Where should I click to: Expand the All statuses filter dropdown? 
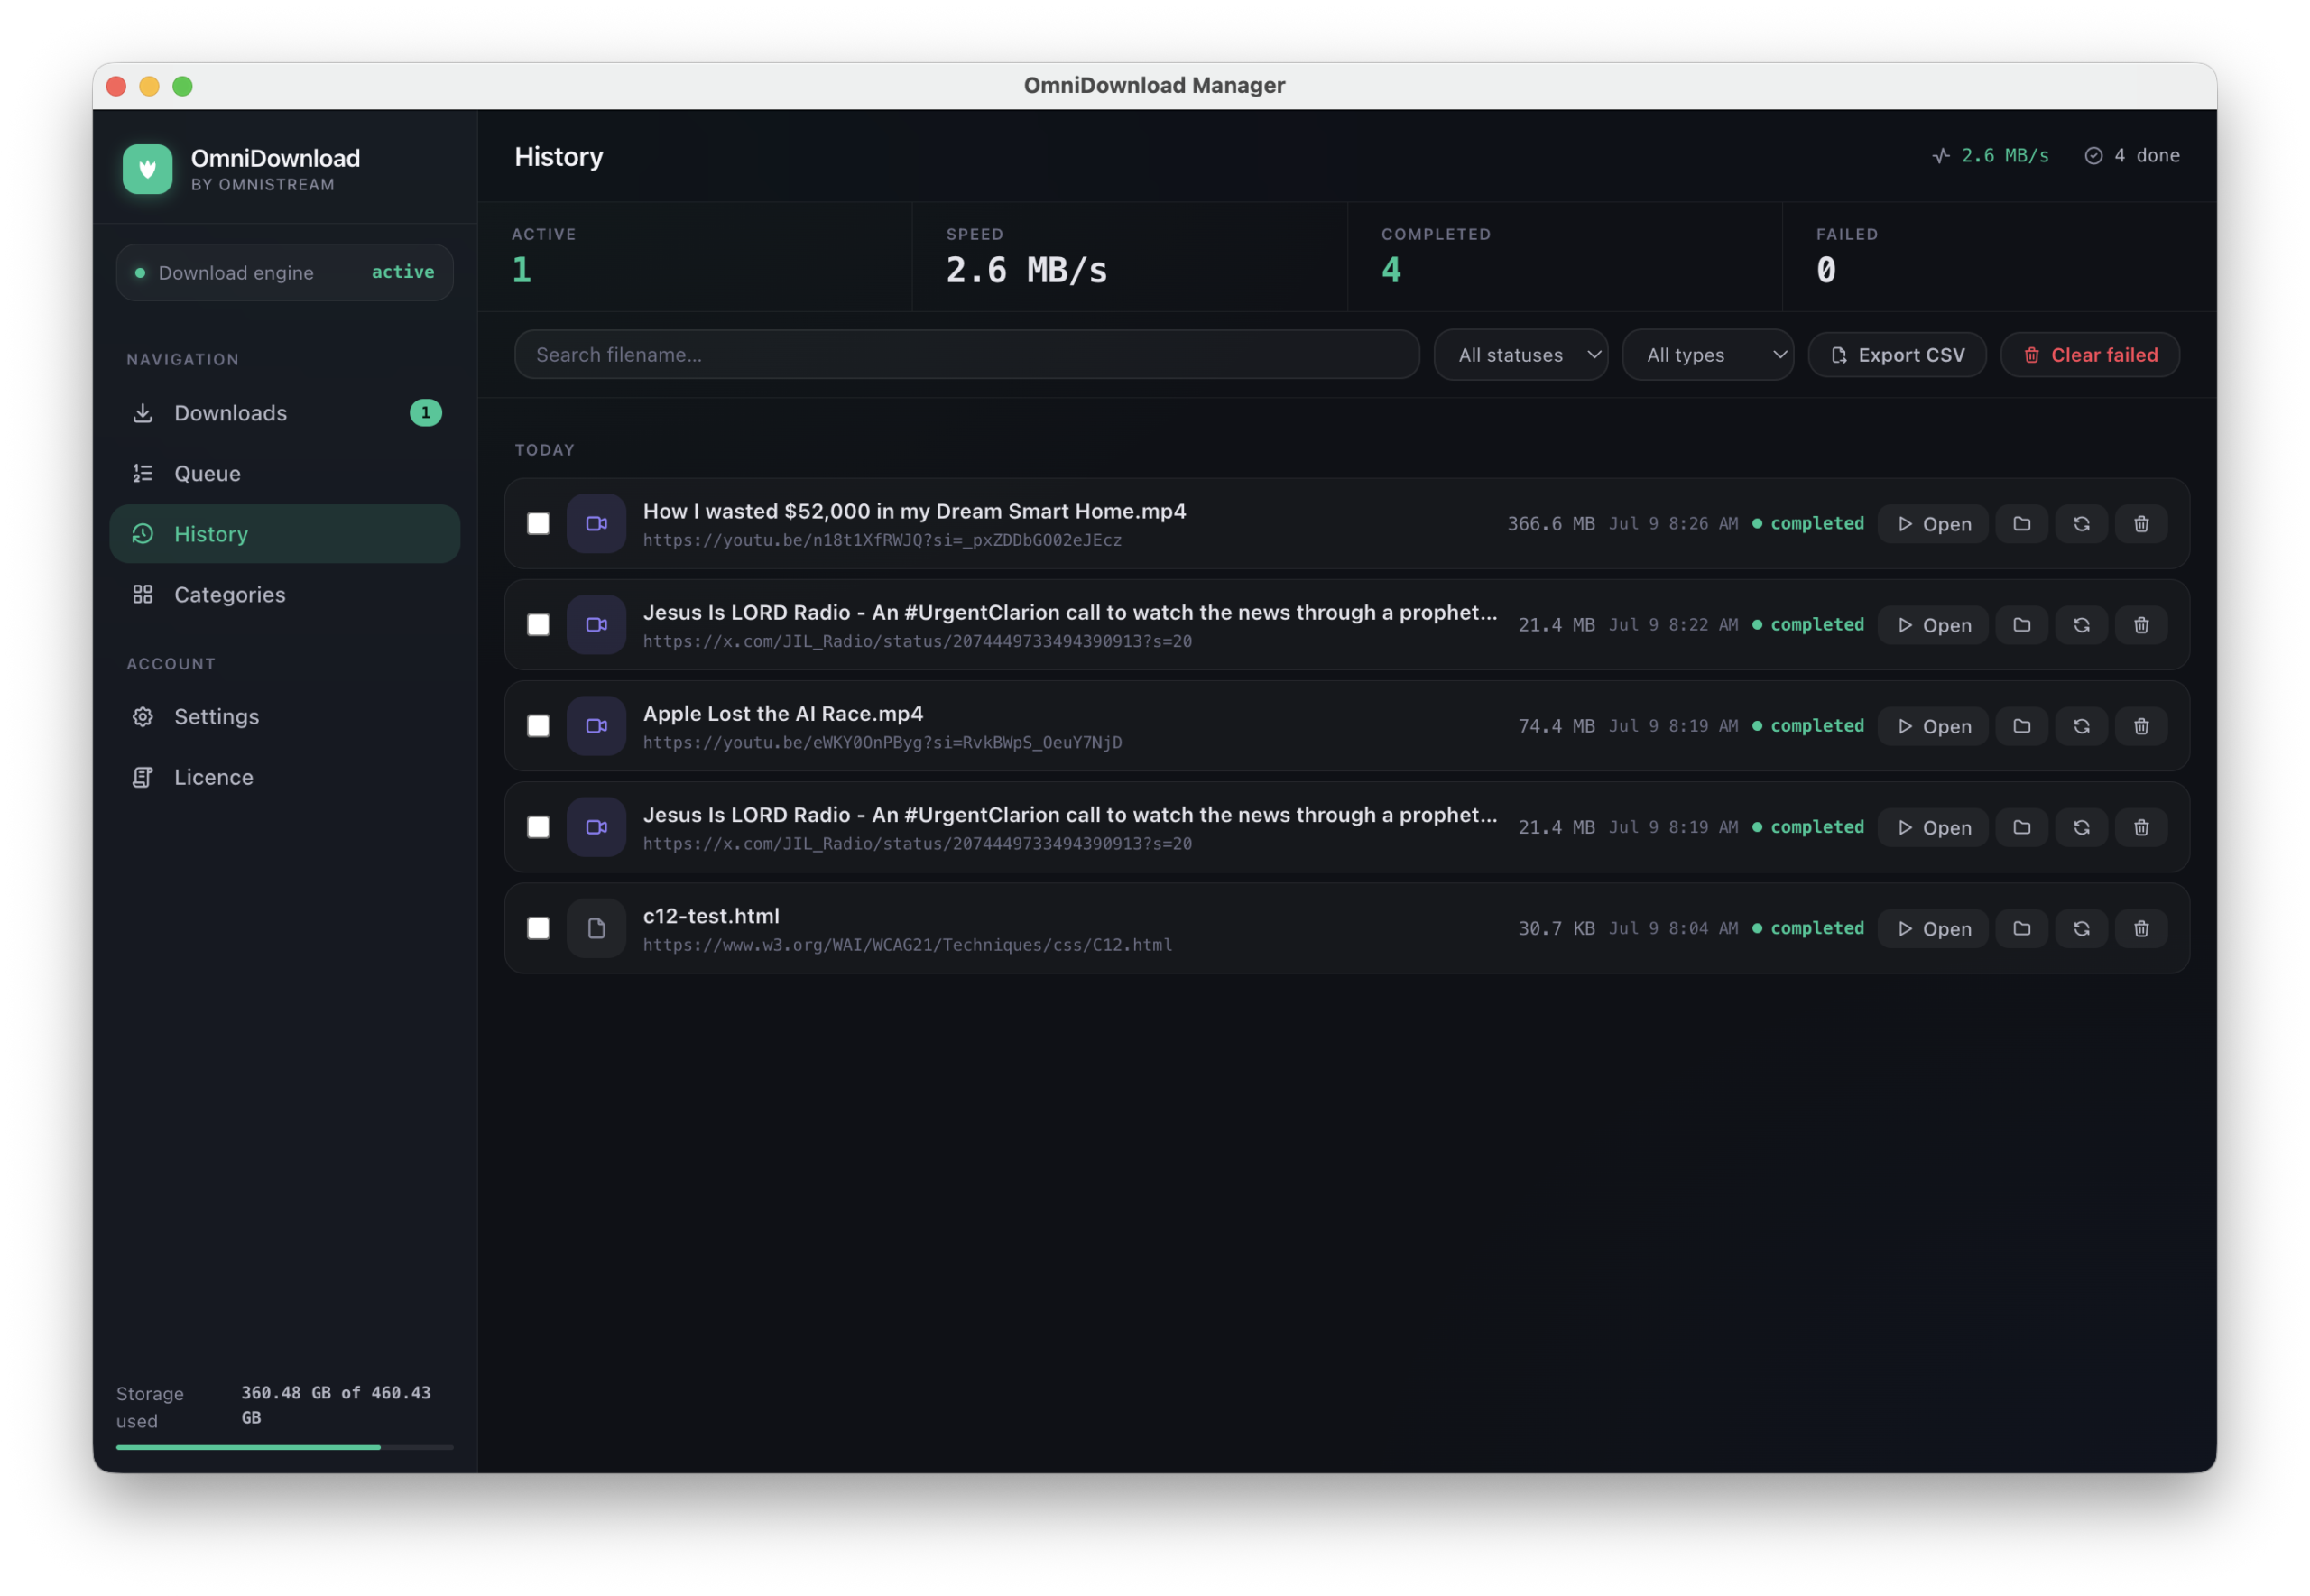tap(1520, 355)
